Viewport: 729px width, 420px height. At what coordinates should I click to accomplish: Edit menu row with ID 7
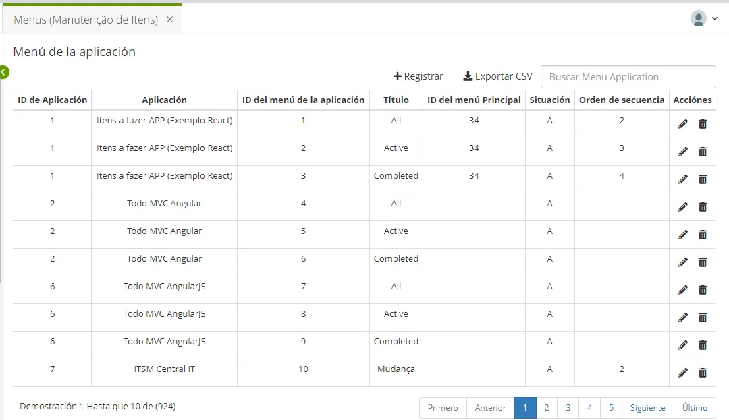682,290
